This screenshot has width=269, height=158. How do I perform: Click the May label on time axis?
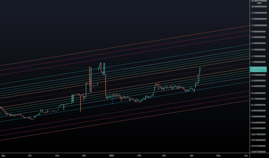[218, 156]
